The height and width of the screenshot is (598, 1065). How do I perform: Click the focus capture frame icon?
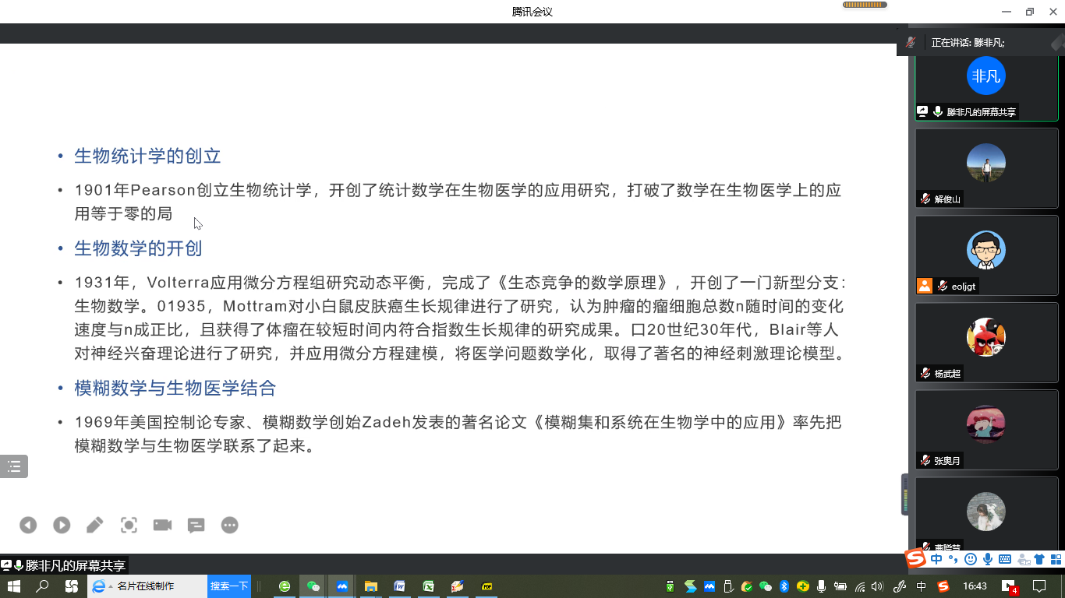129,526
